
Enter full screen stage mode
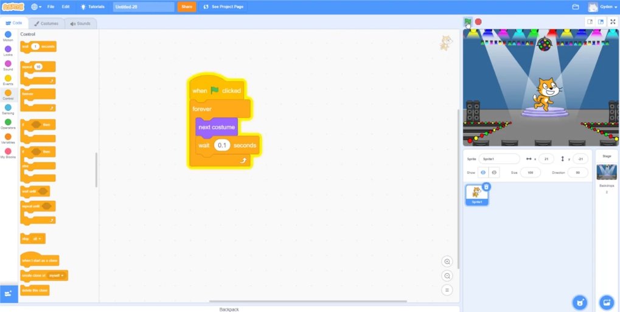[612, 22]
